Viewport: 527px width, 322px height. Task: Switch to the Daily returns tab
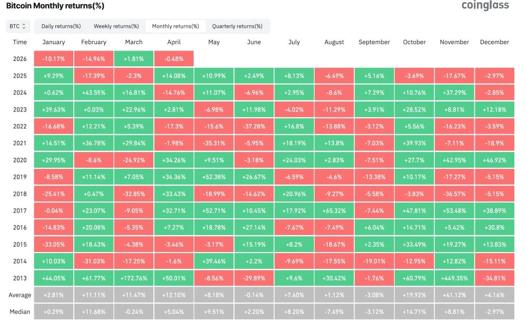[x=61, y=25]
